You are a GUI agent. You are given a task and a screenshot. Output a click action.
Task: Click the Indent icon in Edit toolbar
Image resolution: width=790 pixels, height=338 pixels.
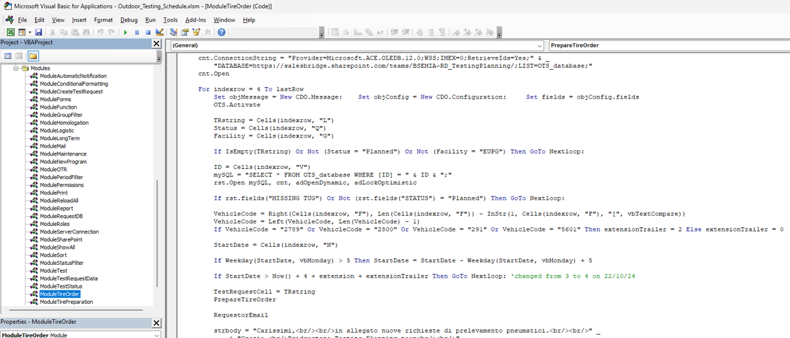(x=394, y=32)
